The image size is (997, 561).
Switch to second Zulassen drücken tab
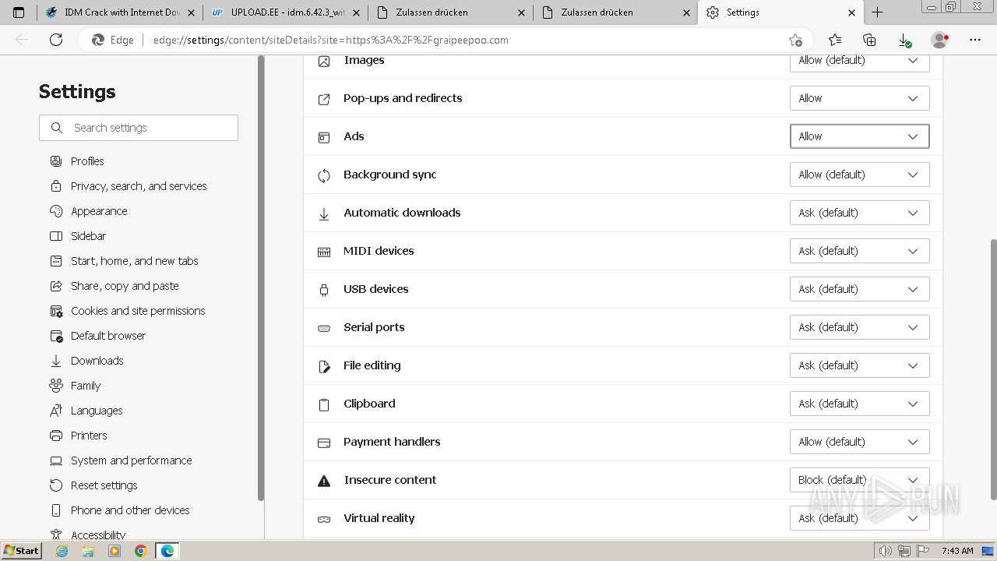(x=617, y=12)
